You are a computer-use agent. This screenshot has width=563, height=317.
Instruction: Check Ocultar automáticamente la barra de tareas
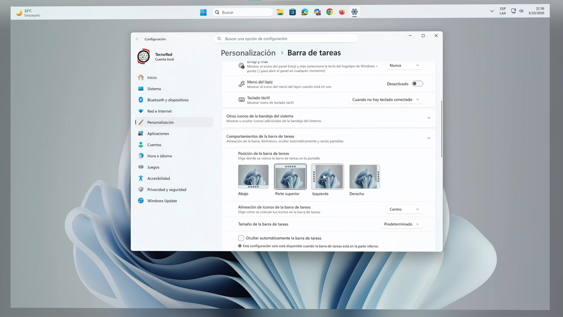point(241,238)
